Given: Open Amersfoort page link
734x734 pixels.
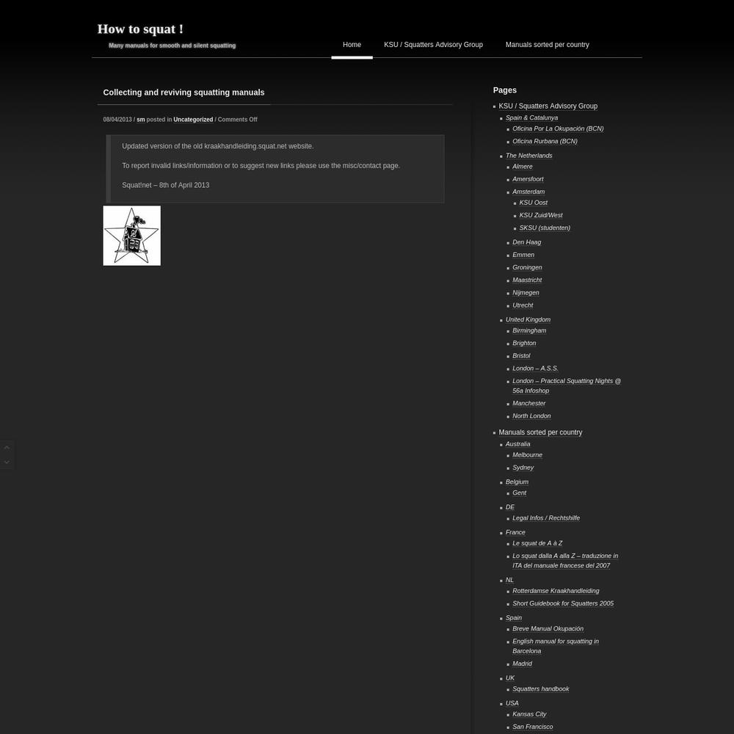Looking at the screenshot, I should click(528, 179).
